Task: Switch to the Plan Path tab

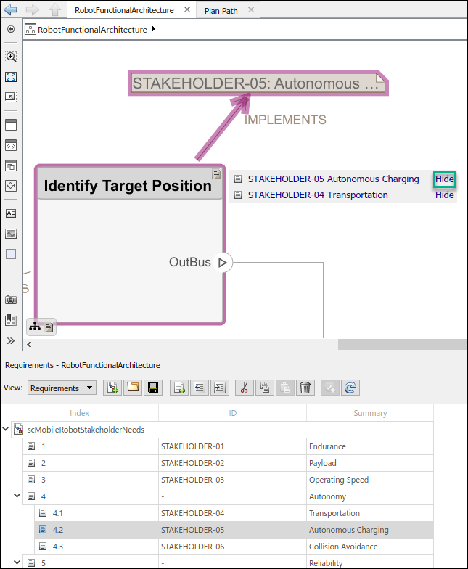Action: [x=221, y=11]
